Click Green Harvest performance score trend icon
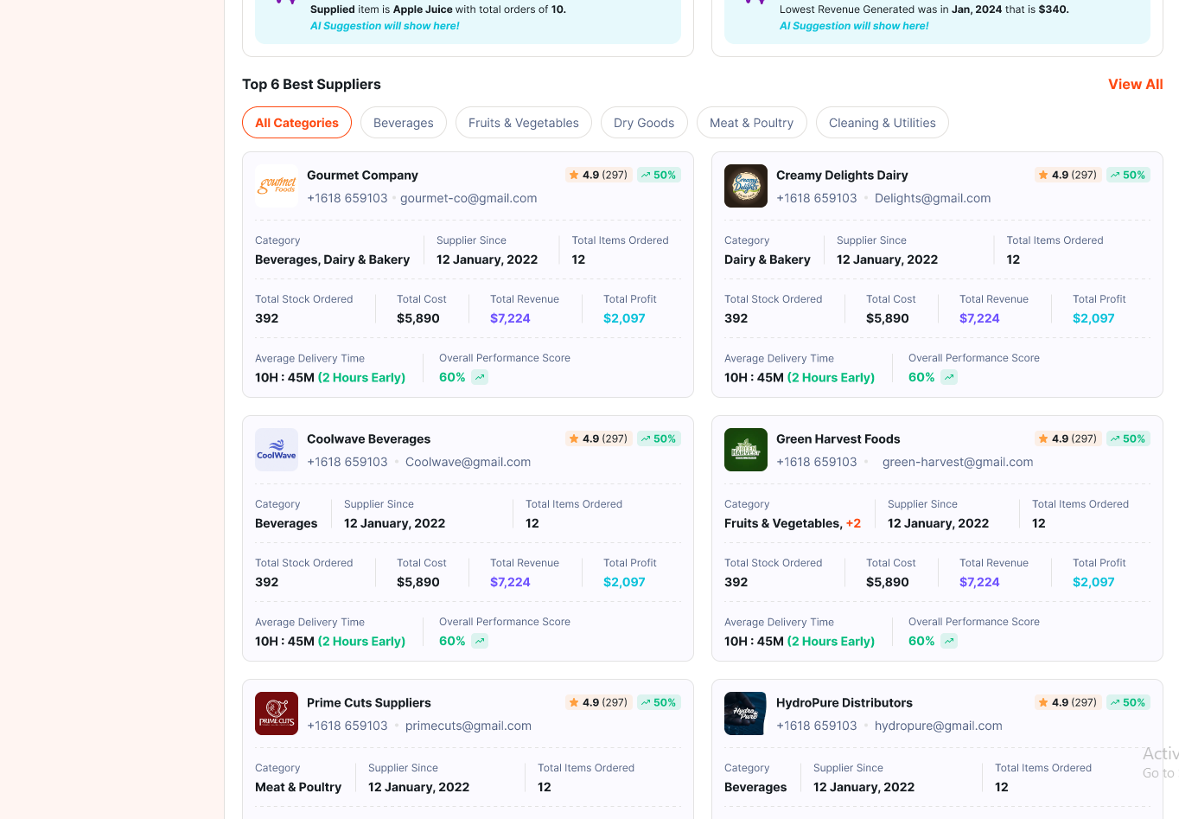 (949, 641)
